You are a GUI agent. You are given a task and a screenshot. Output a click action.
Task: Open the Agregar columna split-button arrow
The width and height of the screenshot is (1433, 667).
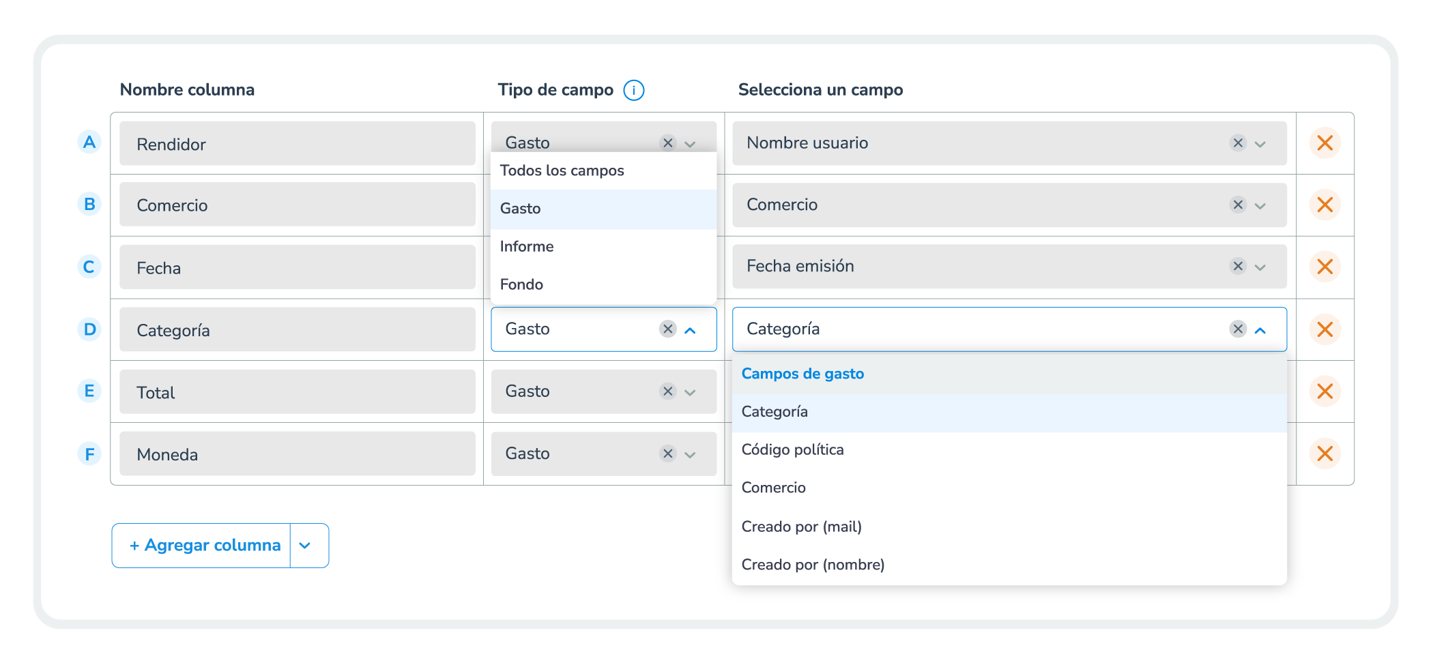pos(305,546)
